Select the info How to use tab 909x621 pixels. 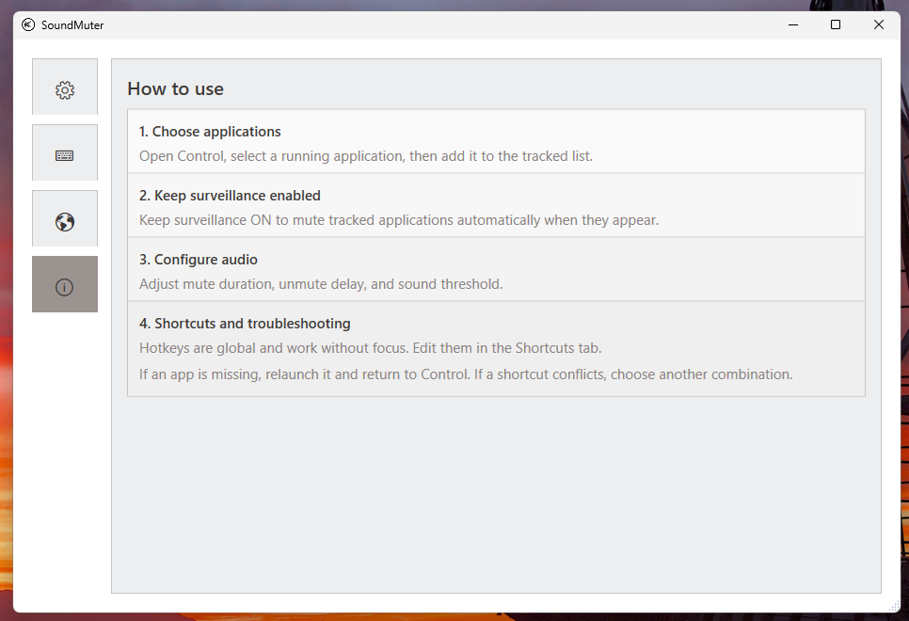[65, 284]
